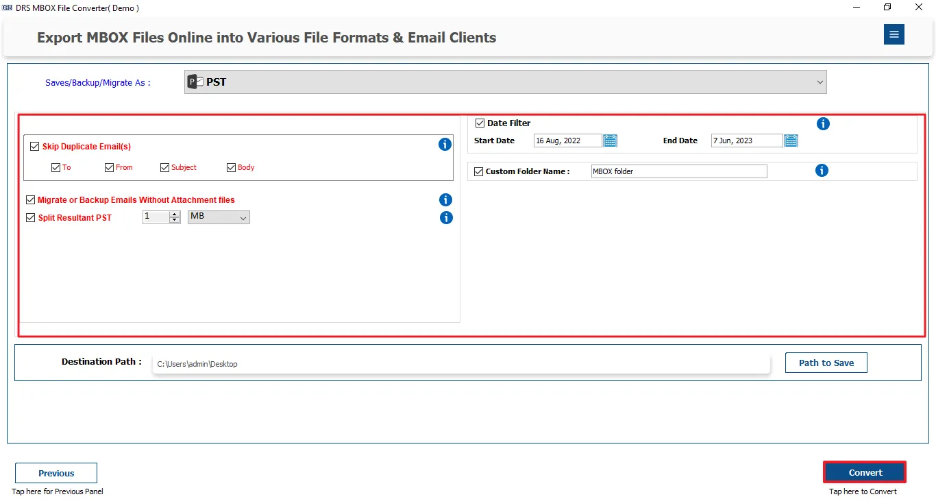Viewport: 936px width, 499px height.
Task: Click the split size number field
Action: 156,217
